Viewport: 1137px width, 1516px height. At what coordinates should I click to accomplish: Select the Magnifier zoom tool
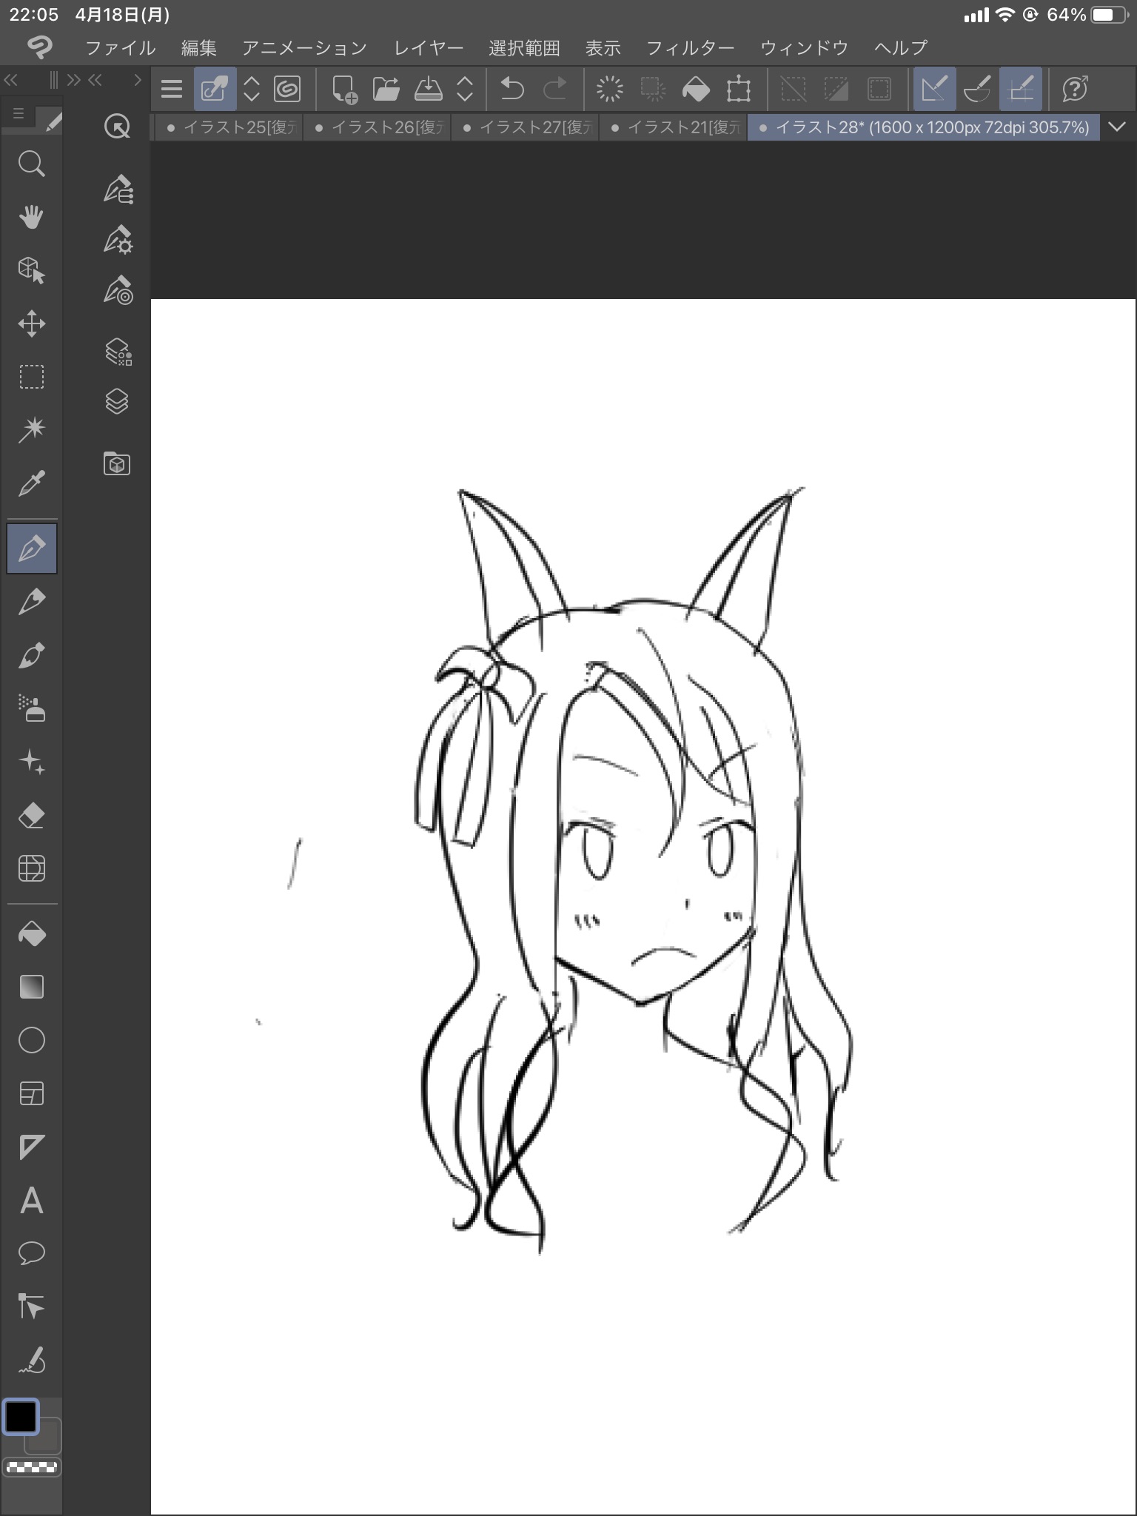pyautogui.click(x=31, y=164)
